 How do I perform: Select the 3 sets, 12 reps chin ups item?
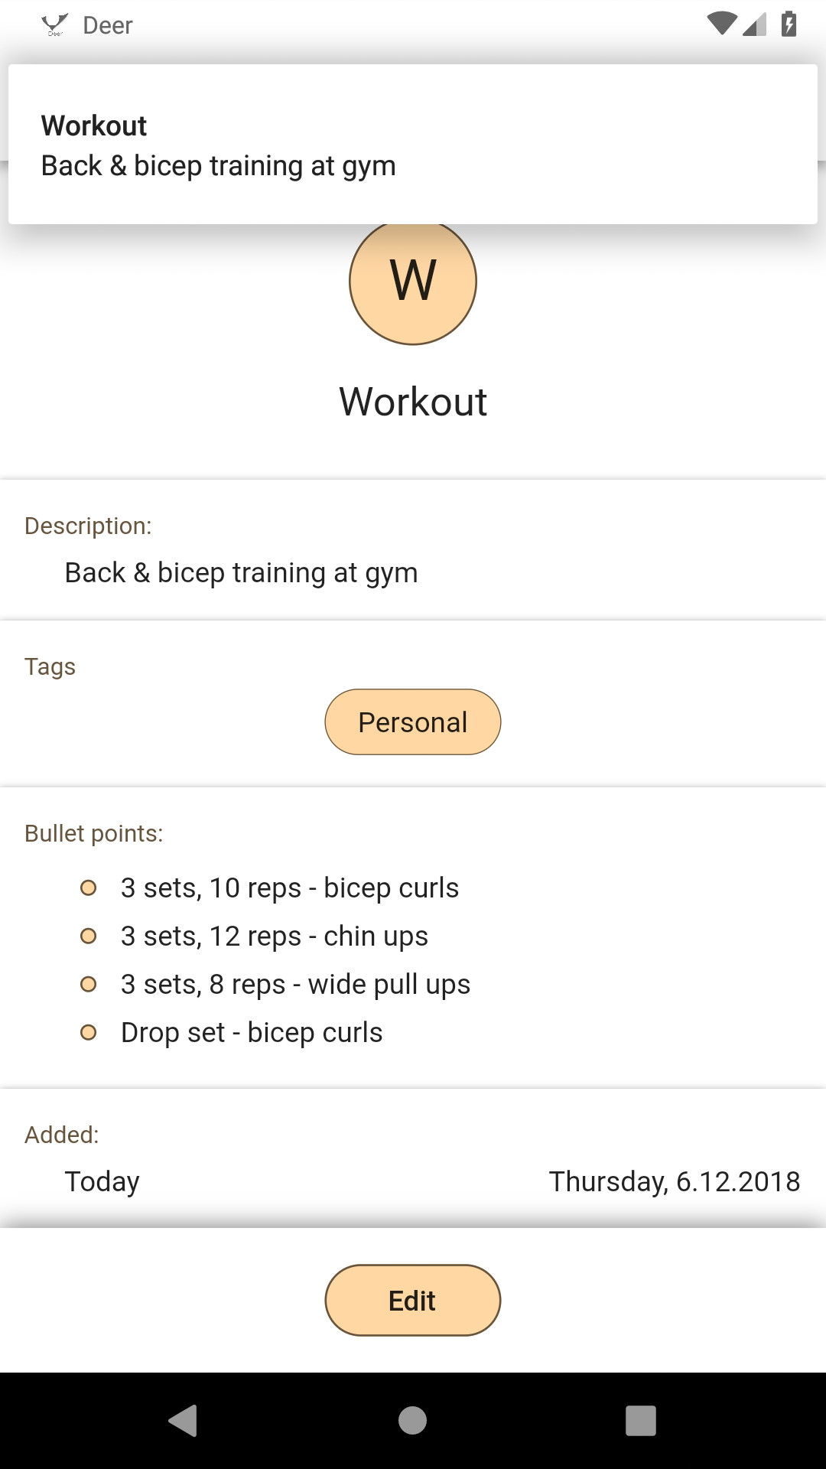275,936
